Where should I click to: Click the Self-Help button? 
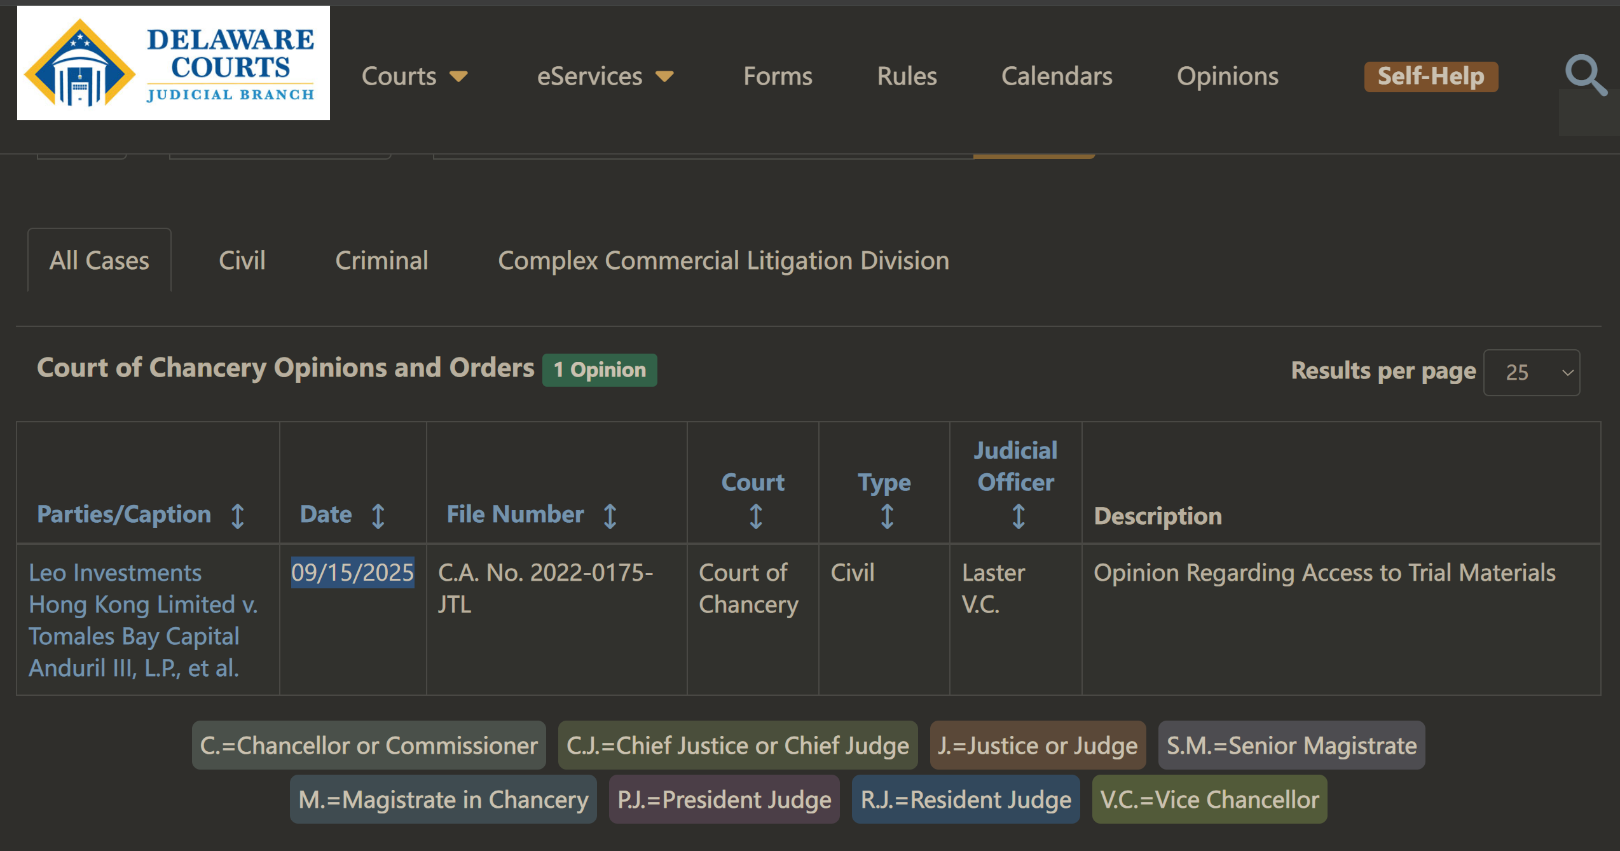point(1431,76)
